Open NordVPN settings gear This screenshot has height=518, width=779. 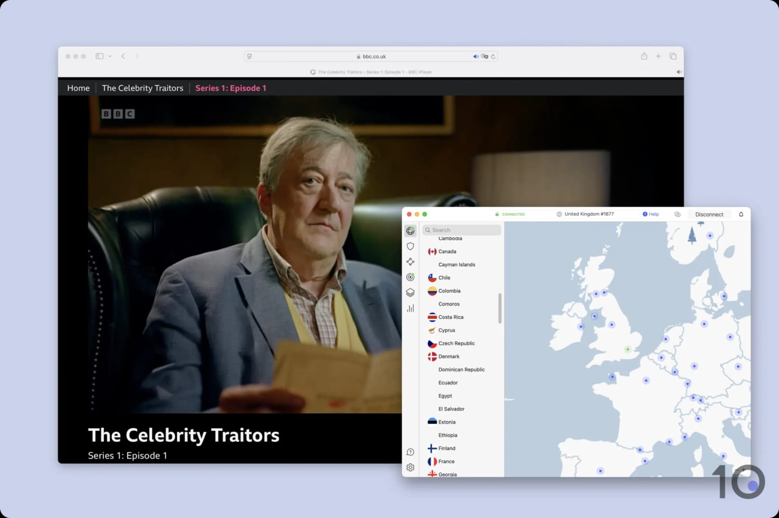pos(410,467)
